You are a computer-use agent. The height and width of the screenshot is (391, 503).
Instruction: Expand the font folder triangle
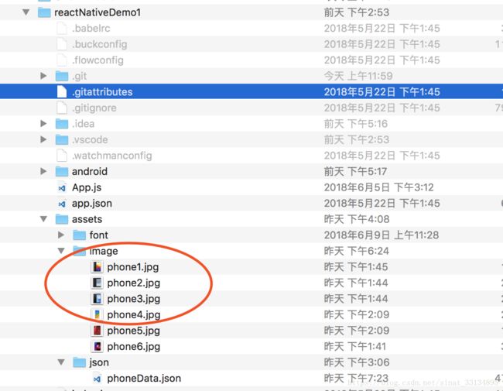point(61,235)
